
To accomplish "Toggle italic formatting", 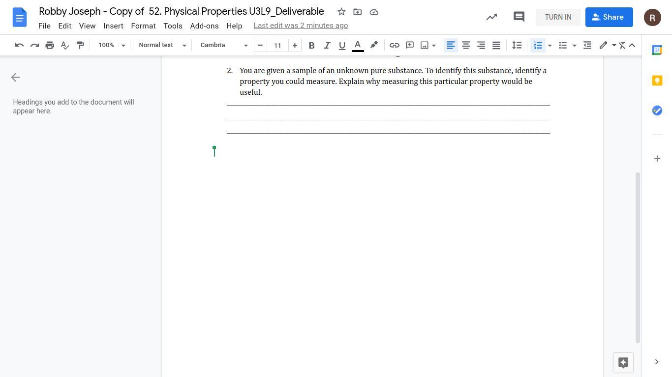I will click(327, 45).
